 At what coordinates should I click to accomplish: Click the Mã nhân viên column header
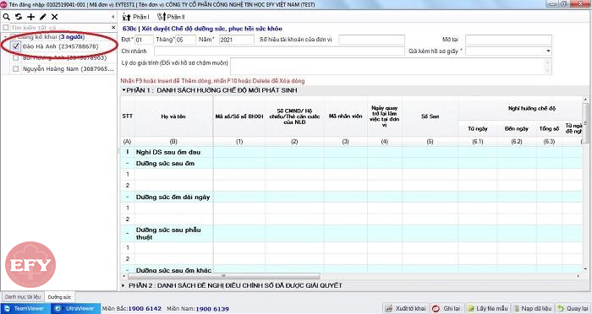click(x=345, y=116)
